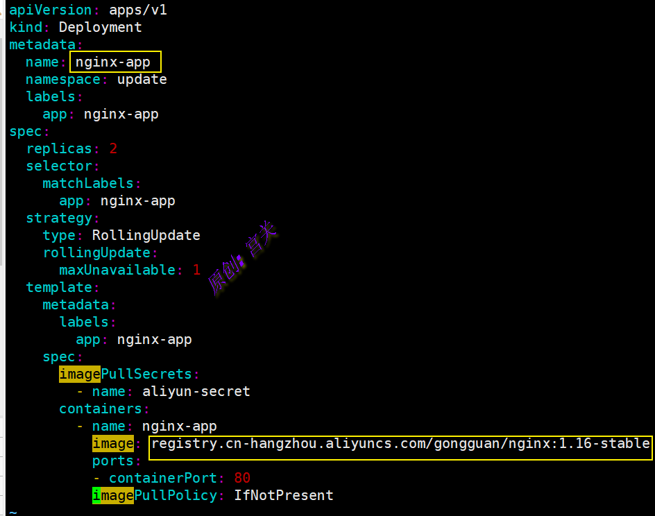Viewport: 655px width, 516px height.
Task: Click the selector key
Action: [x=58, y=166]
